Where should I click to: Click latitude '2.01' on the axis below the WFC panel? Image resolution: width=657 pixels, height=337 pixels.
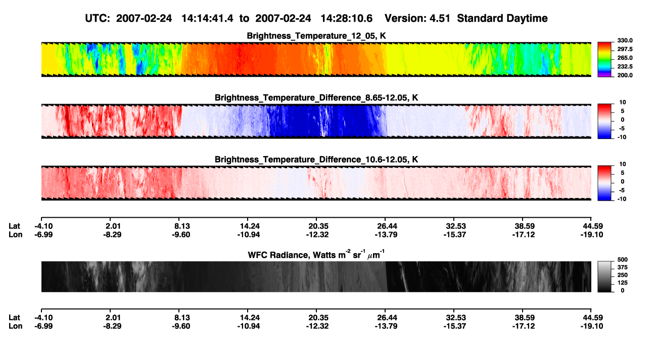coord(110,317)
